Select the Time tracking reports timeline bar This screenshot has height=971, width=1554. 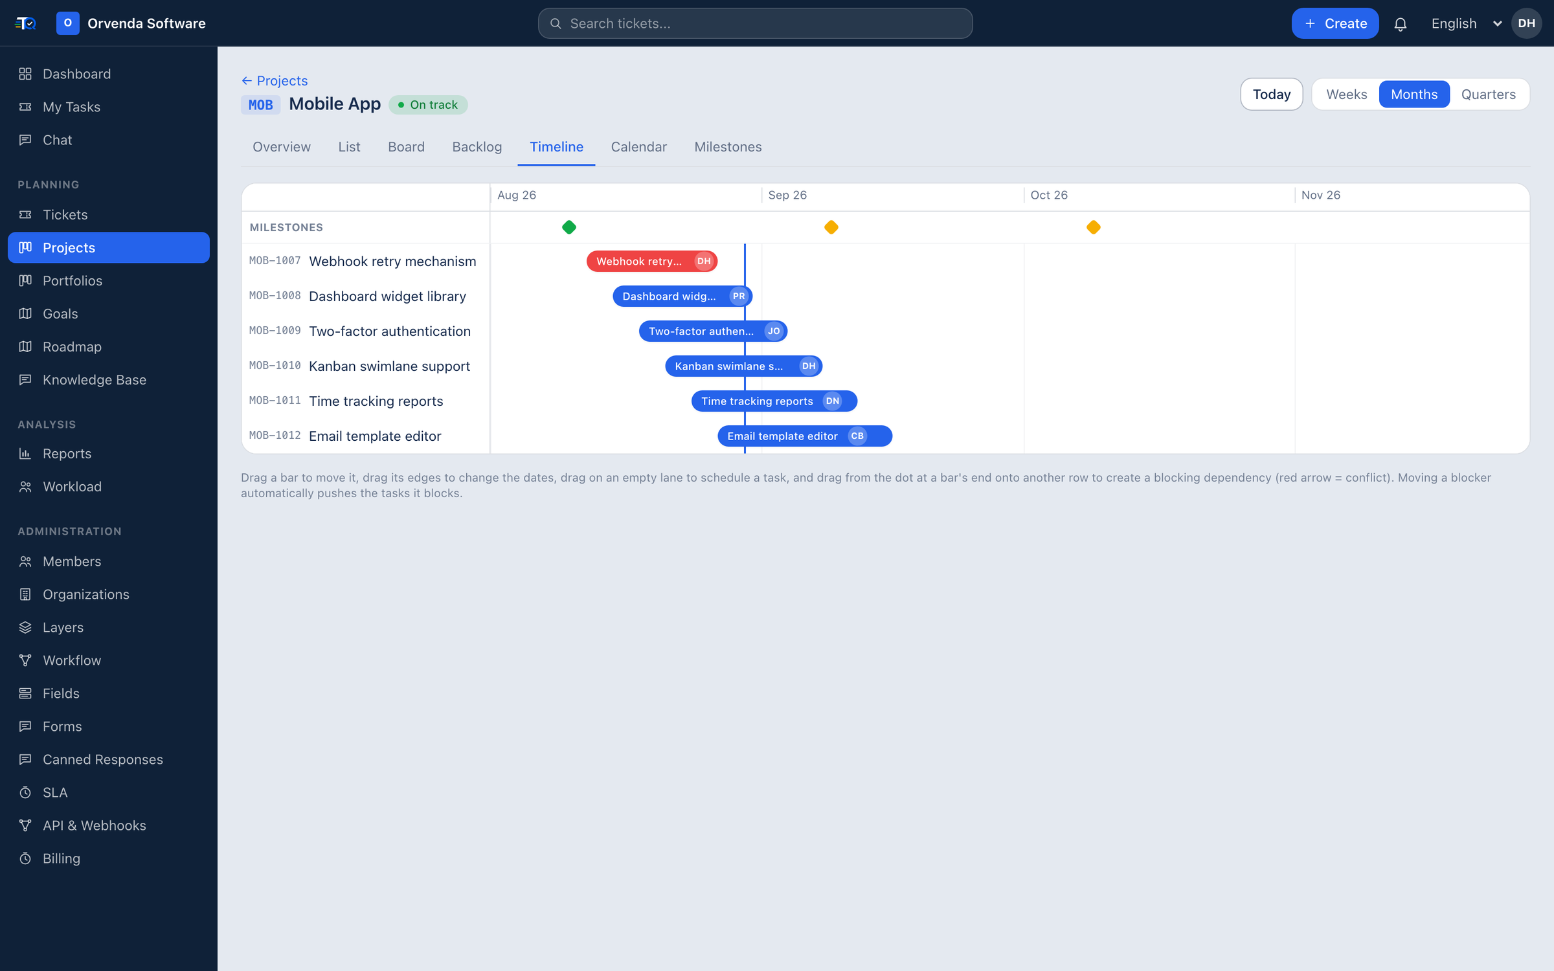(774, 401)
